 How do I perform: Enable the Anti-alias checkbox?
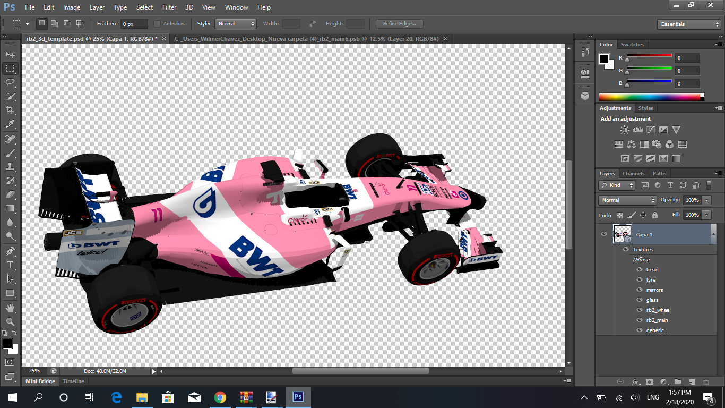click(x=157, y=24)
